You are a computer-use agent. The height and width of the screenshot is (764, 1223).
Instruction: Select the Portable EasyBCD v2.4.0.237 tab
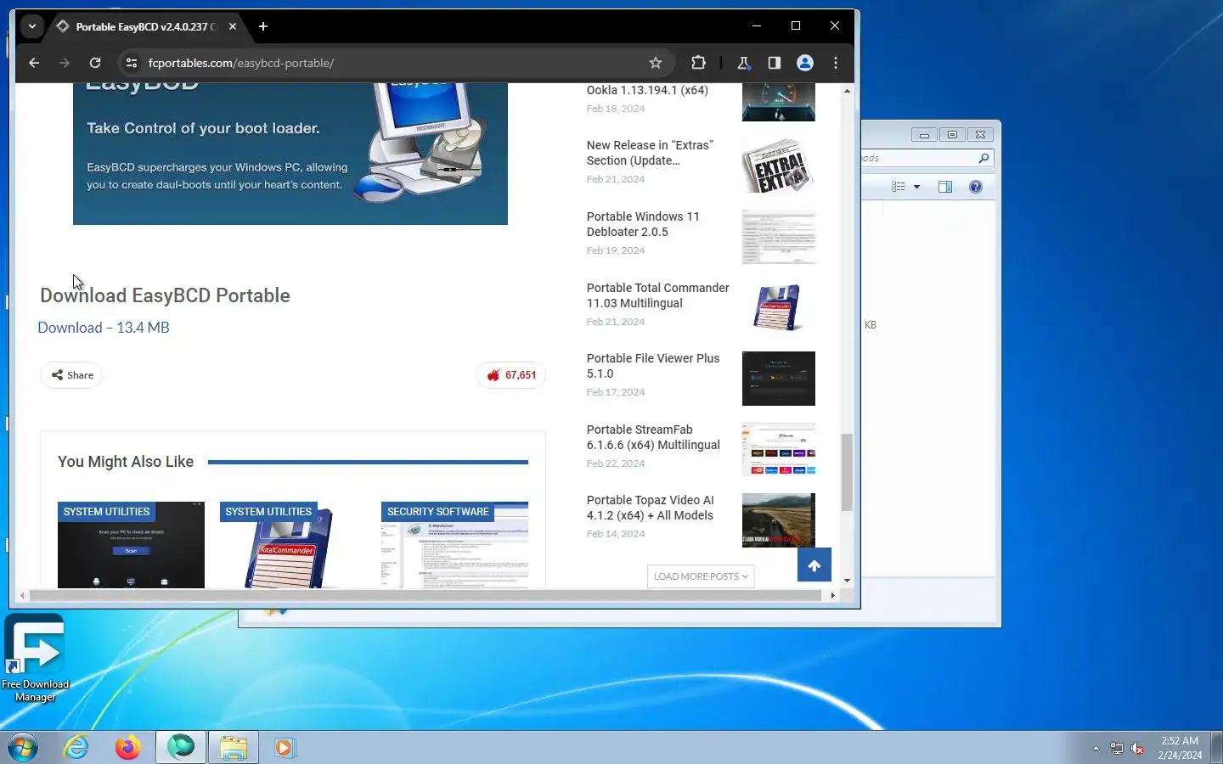(144, 26)
